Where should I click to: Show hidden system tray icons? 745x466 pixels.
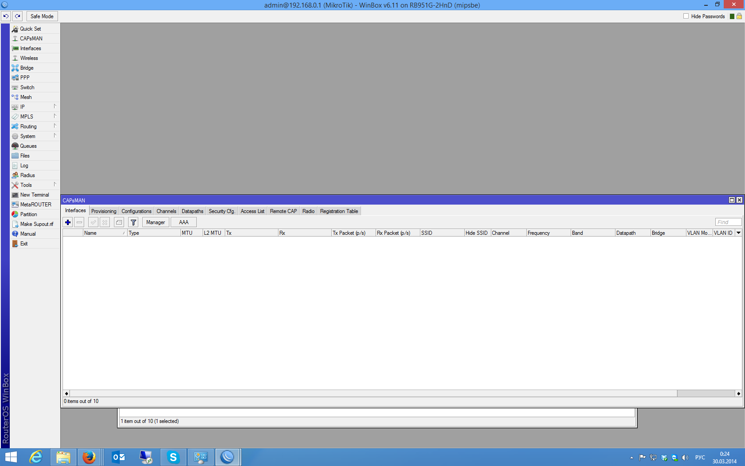[632, 458]
